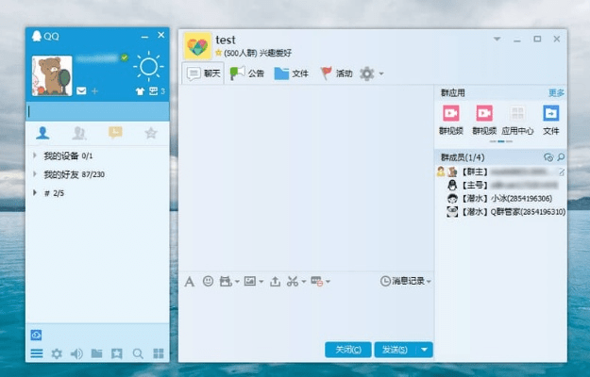Click the upload file icon in chat toolbar
The width and height of the screenshot is (590, 377).
click(x=275, y=281)
